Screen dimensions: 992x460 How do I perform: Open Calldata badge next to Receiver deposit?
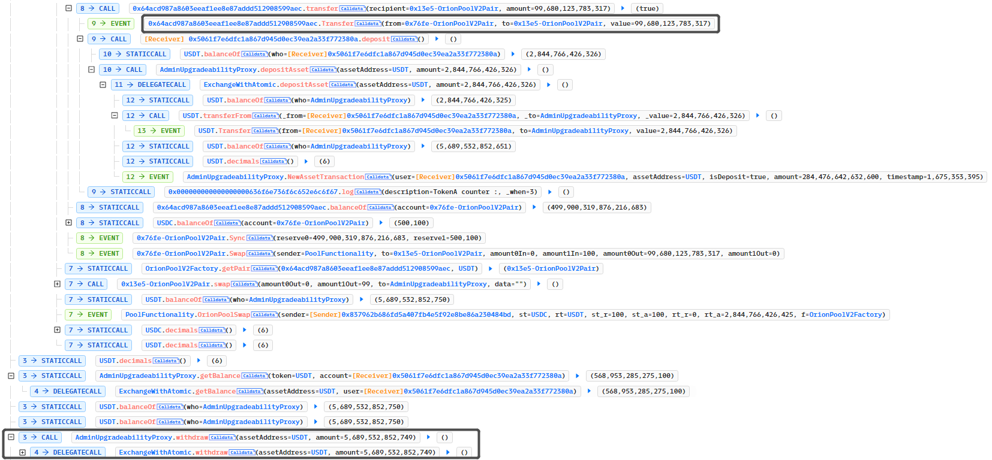pos(404,40)
